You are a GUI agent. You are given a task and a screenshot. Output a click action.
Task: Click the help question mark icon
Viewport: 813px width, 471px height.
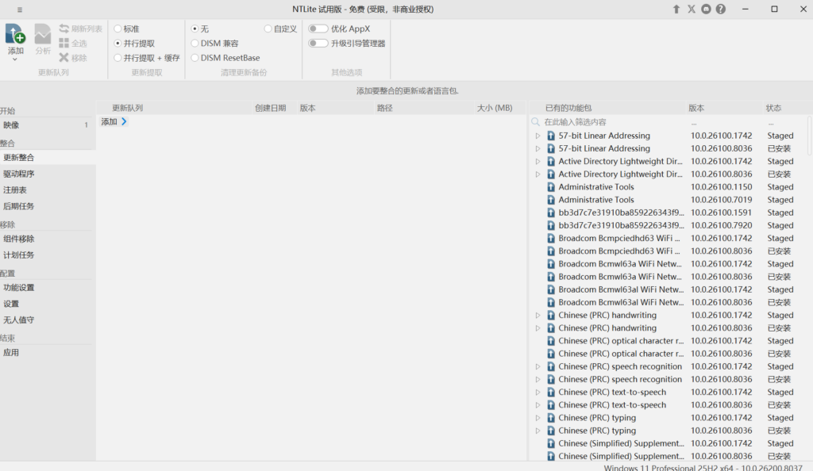coord(721,10)
